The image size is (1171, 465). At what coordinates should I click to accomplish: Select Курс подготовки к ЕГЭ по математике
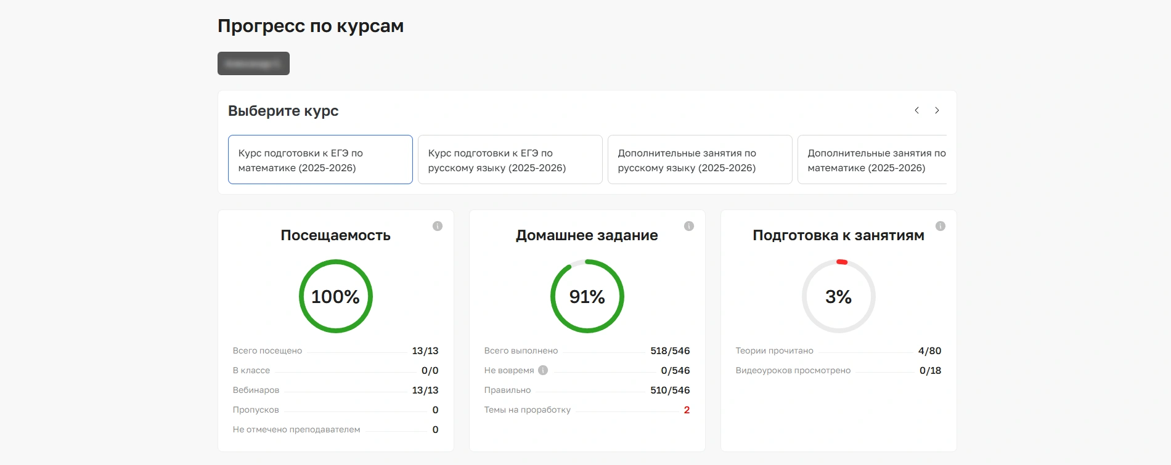pos(320,160)
